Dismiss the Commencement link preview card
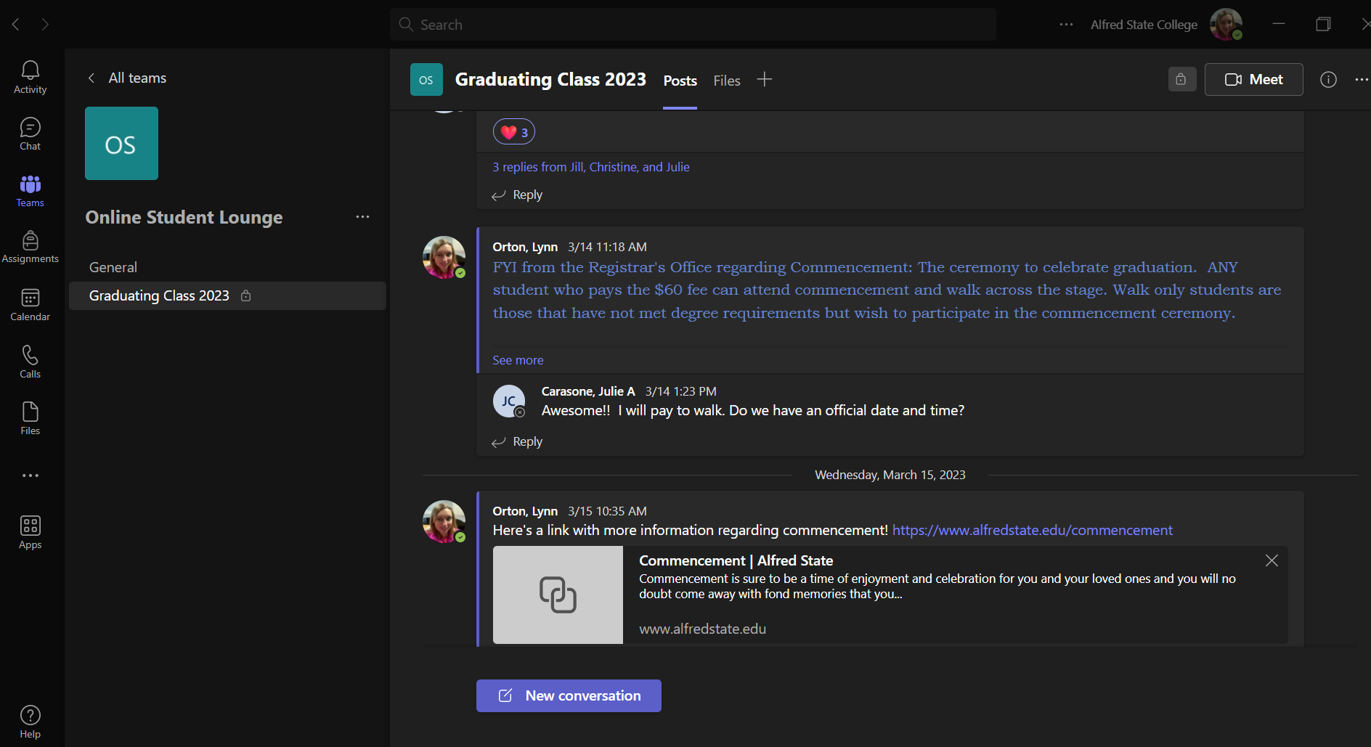This screenshot has height=747, width=1371. [x=1272, y=560]
